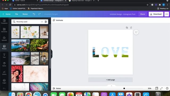Click the undo arrow in header
Screen dimensions: 170x96
coord(34,14)
